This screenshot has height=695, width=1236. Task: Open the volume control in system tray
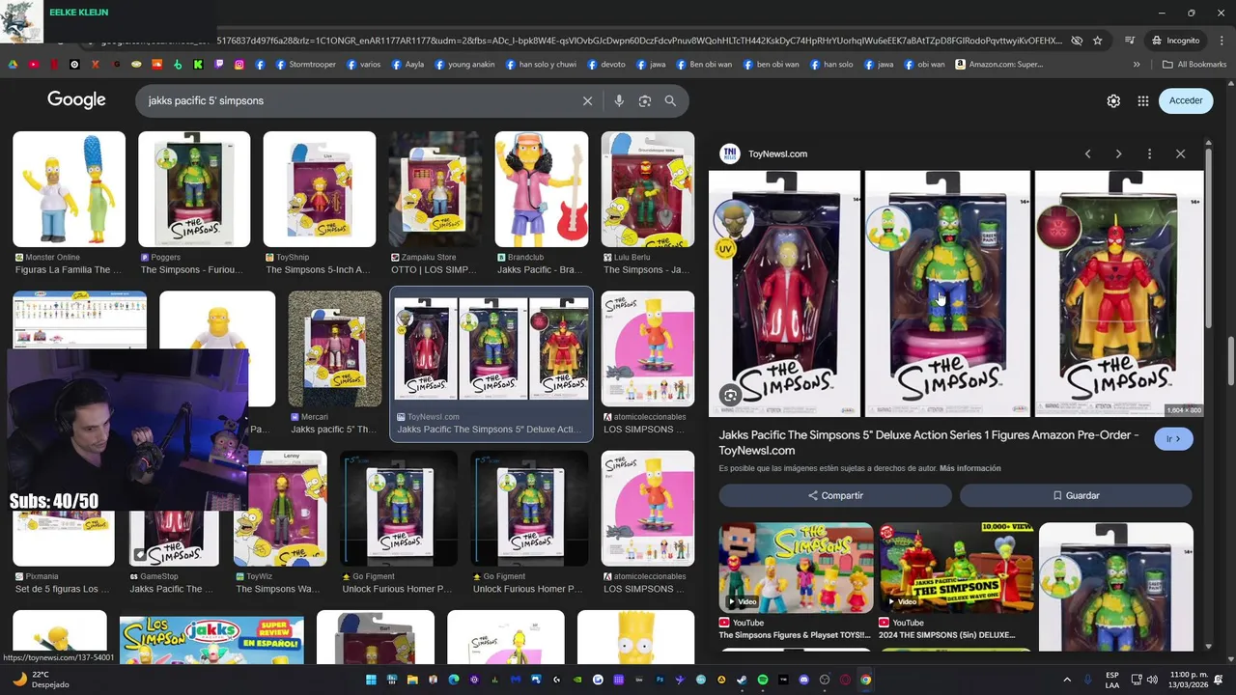(x=1152, y=680)
